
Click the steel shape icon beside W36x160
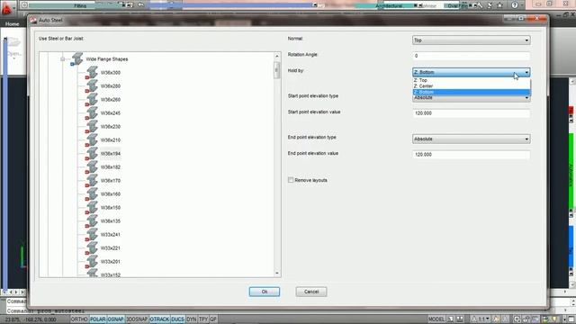pos(92,194)
